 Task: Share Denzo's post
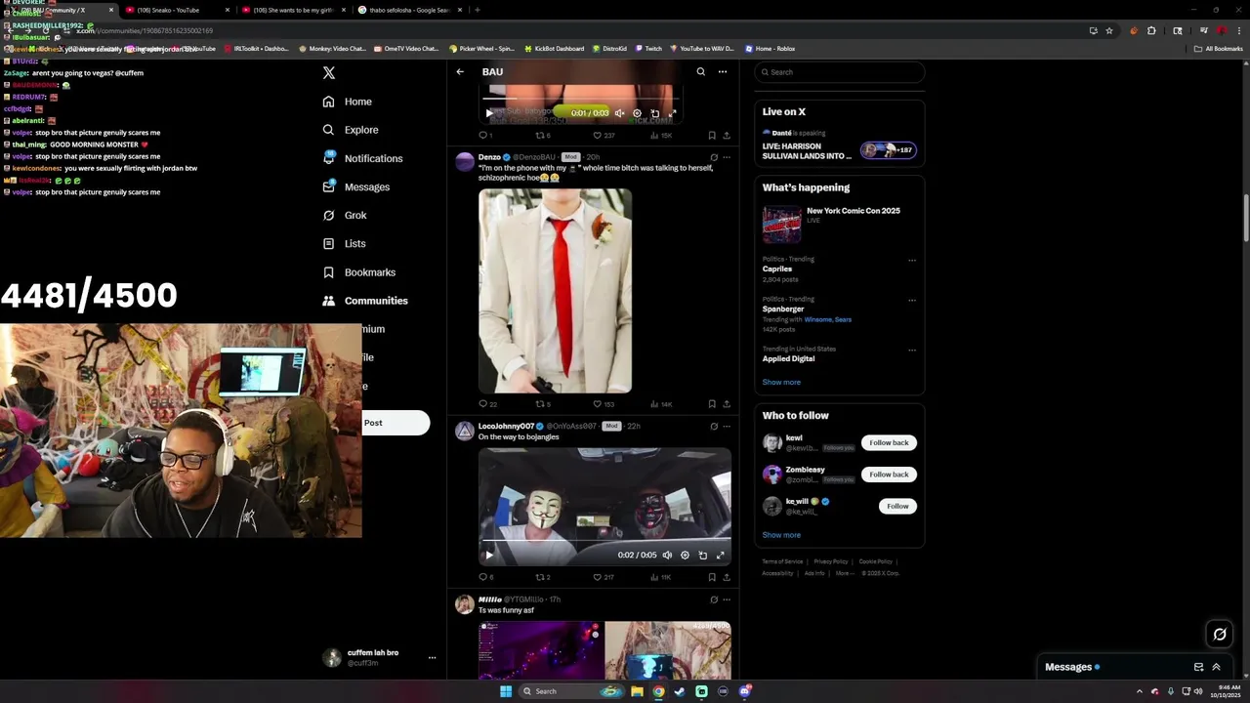[727, 404]
